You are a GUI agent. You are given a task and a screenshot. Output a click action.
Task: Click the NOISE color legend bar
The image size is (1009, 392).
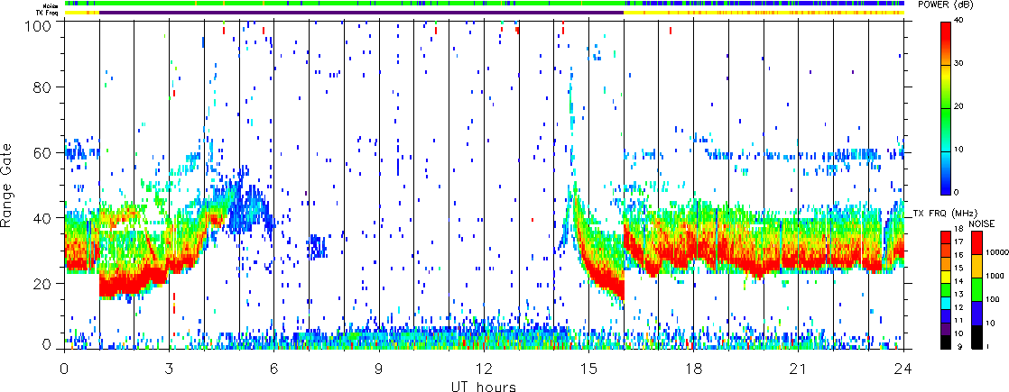point(975,288)
